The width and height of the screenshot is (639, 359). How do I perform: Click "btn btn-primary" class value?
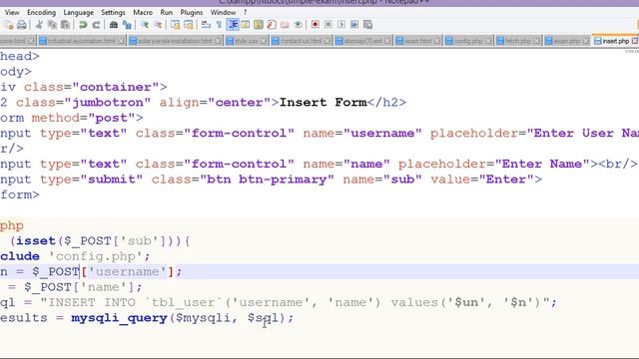click(267, 179)
